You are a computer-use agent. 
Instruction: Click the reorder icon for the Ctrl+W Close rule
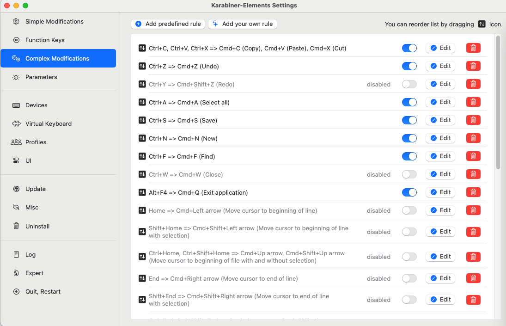coord(142,174)
